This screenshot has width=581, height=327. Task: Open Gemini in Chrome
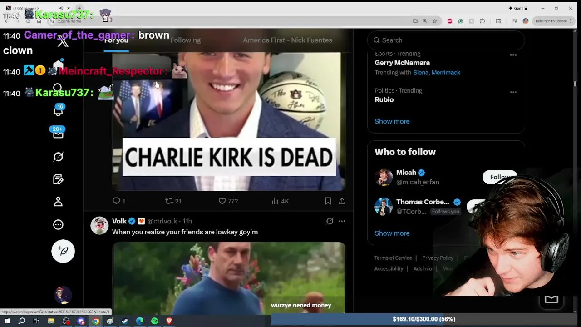[517, 8]
